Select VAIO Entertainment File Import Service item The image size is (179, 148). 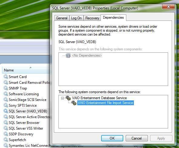coord(105,103)
